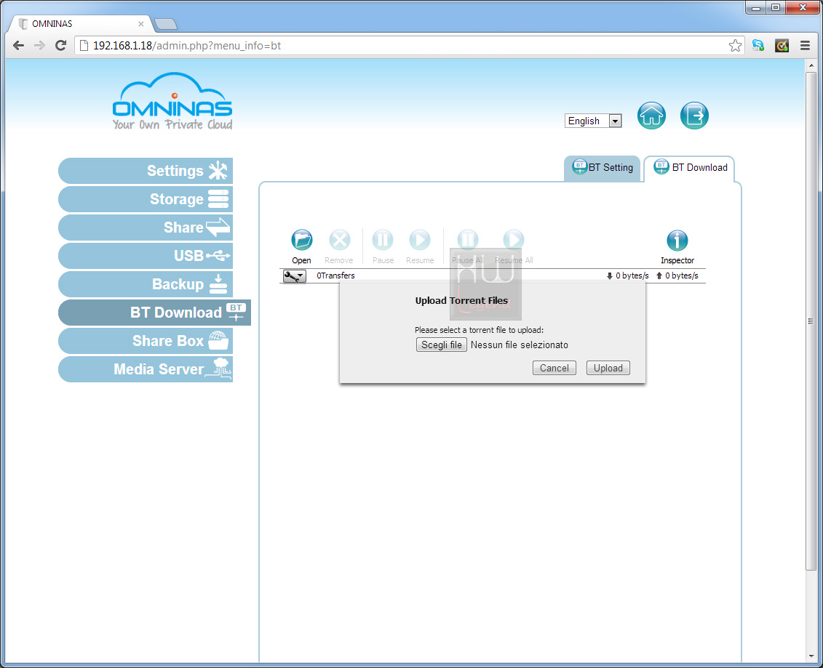Click the logout icon
The width and height of the screenshot is (823, 668).
(694, 116)
